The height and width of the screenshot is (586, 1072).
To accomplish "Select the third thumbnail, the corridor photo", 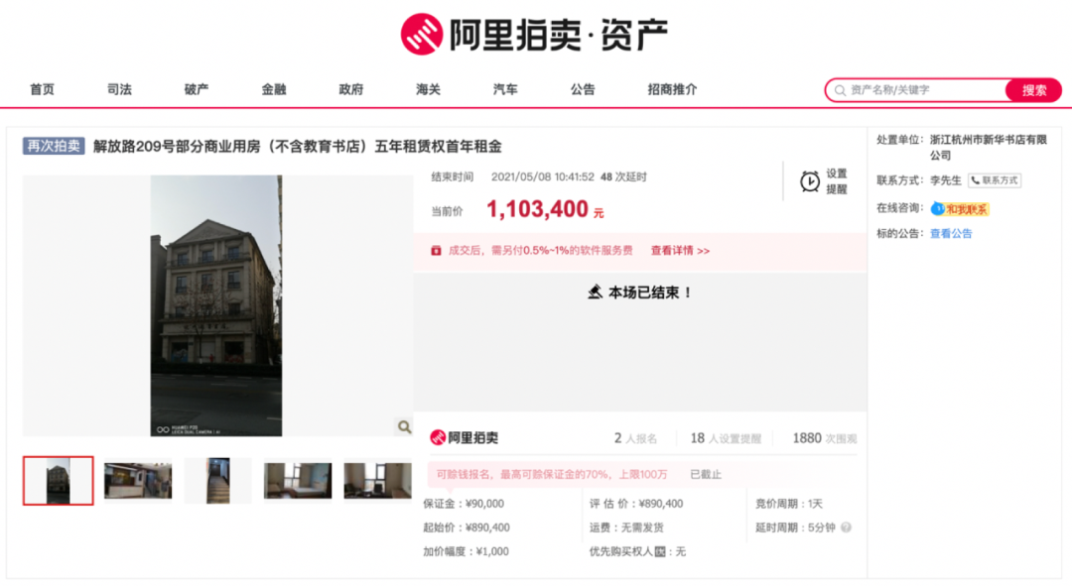I will click(218, 481).
